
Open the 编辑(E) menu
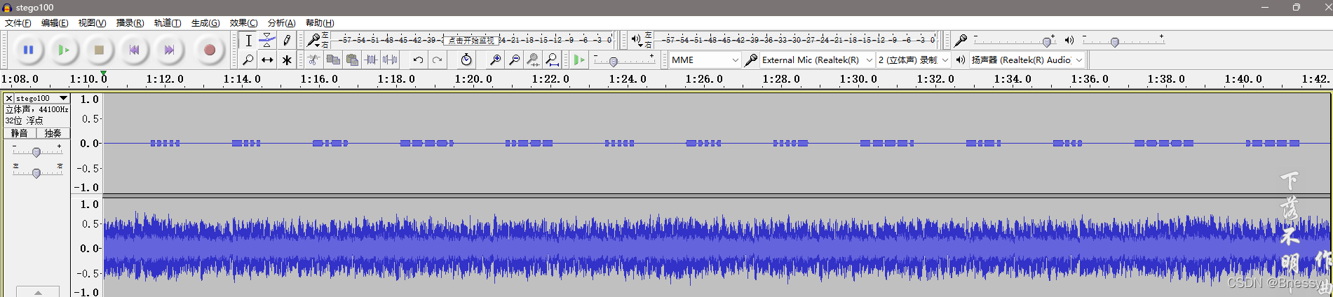pyautogui.click(x=55, y=23)
